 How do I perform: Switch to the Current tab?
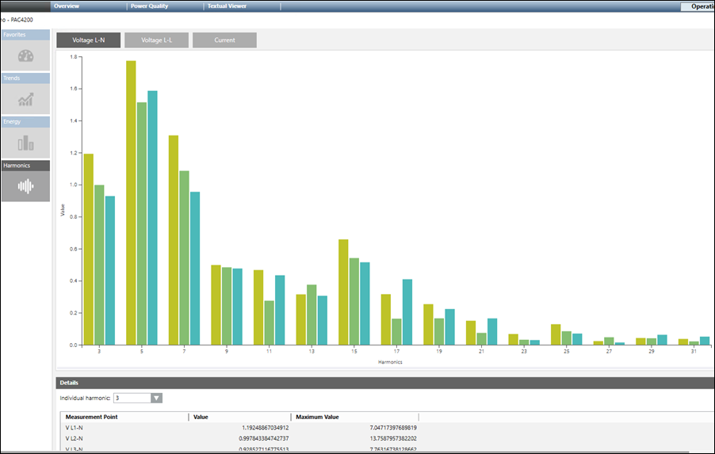pos(224,40)
